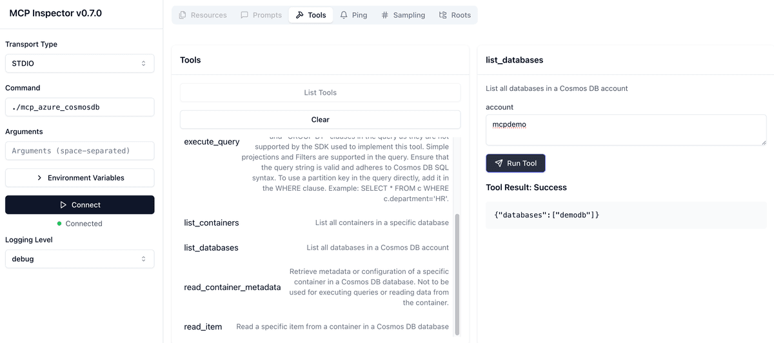Open the Roots tab
774x343 pixels.
(x=455, y=15)
